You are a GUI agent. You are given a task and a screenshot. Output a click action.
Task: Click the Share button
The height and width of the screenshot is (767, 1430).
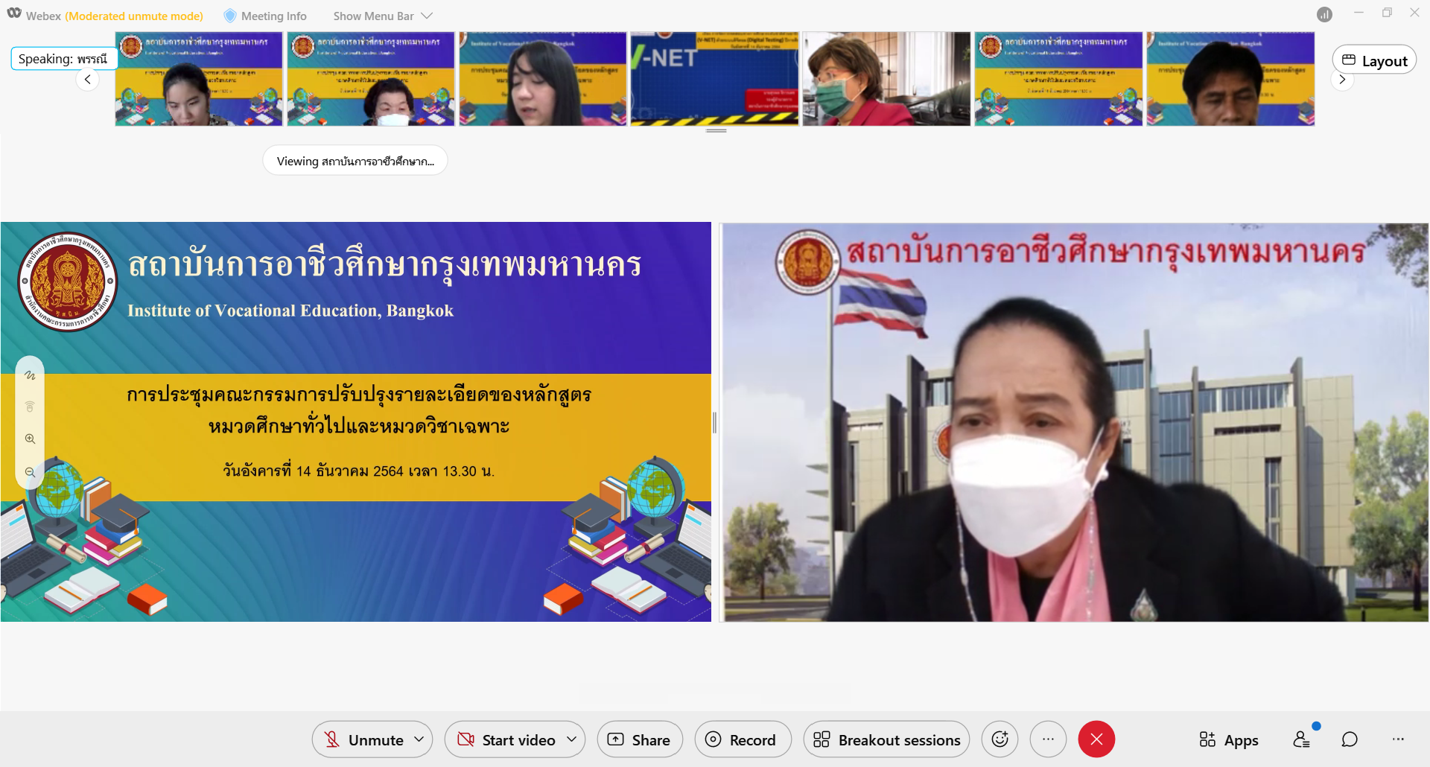click(640, 739)
